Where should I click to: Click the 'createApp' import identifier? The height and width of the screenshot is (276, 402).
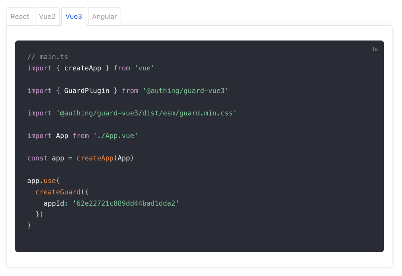(83, 68)
